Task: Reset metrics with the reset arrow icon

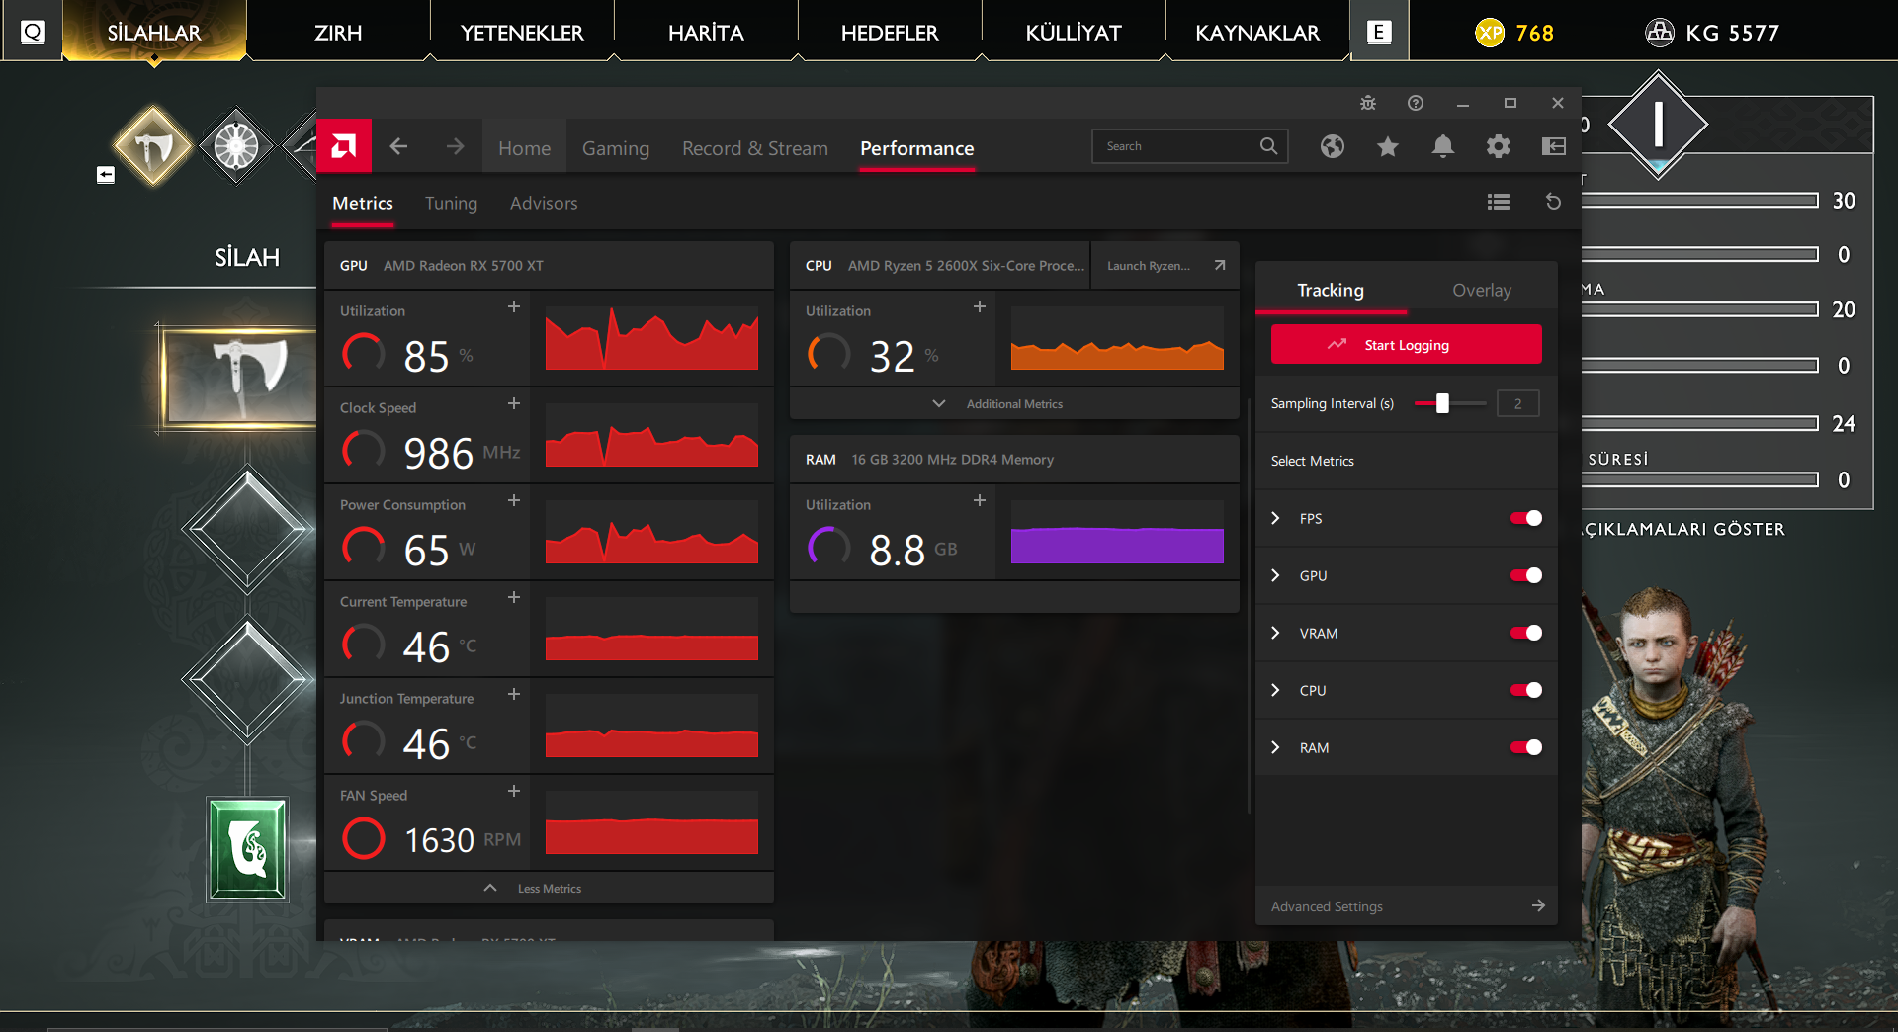Action: (x=1553, y=202)
